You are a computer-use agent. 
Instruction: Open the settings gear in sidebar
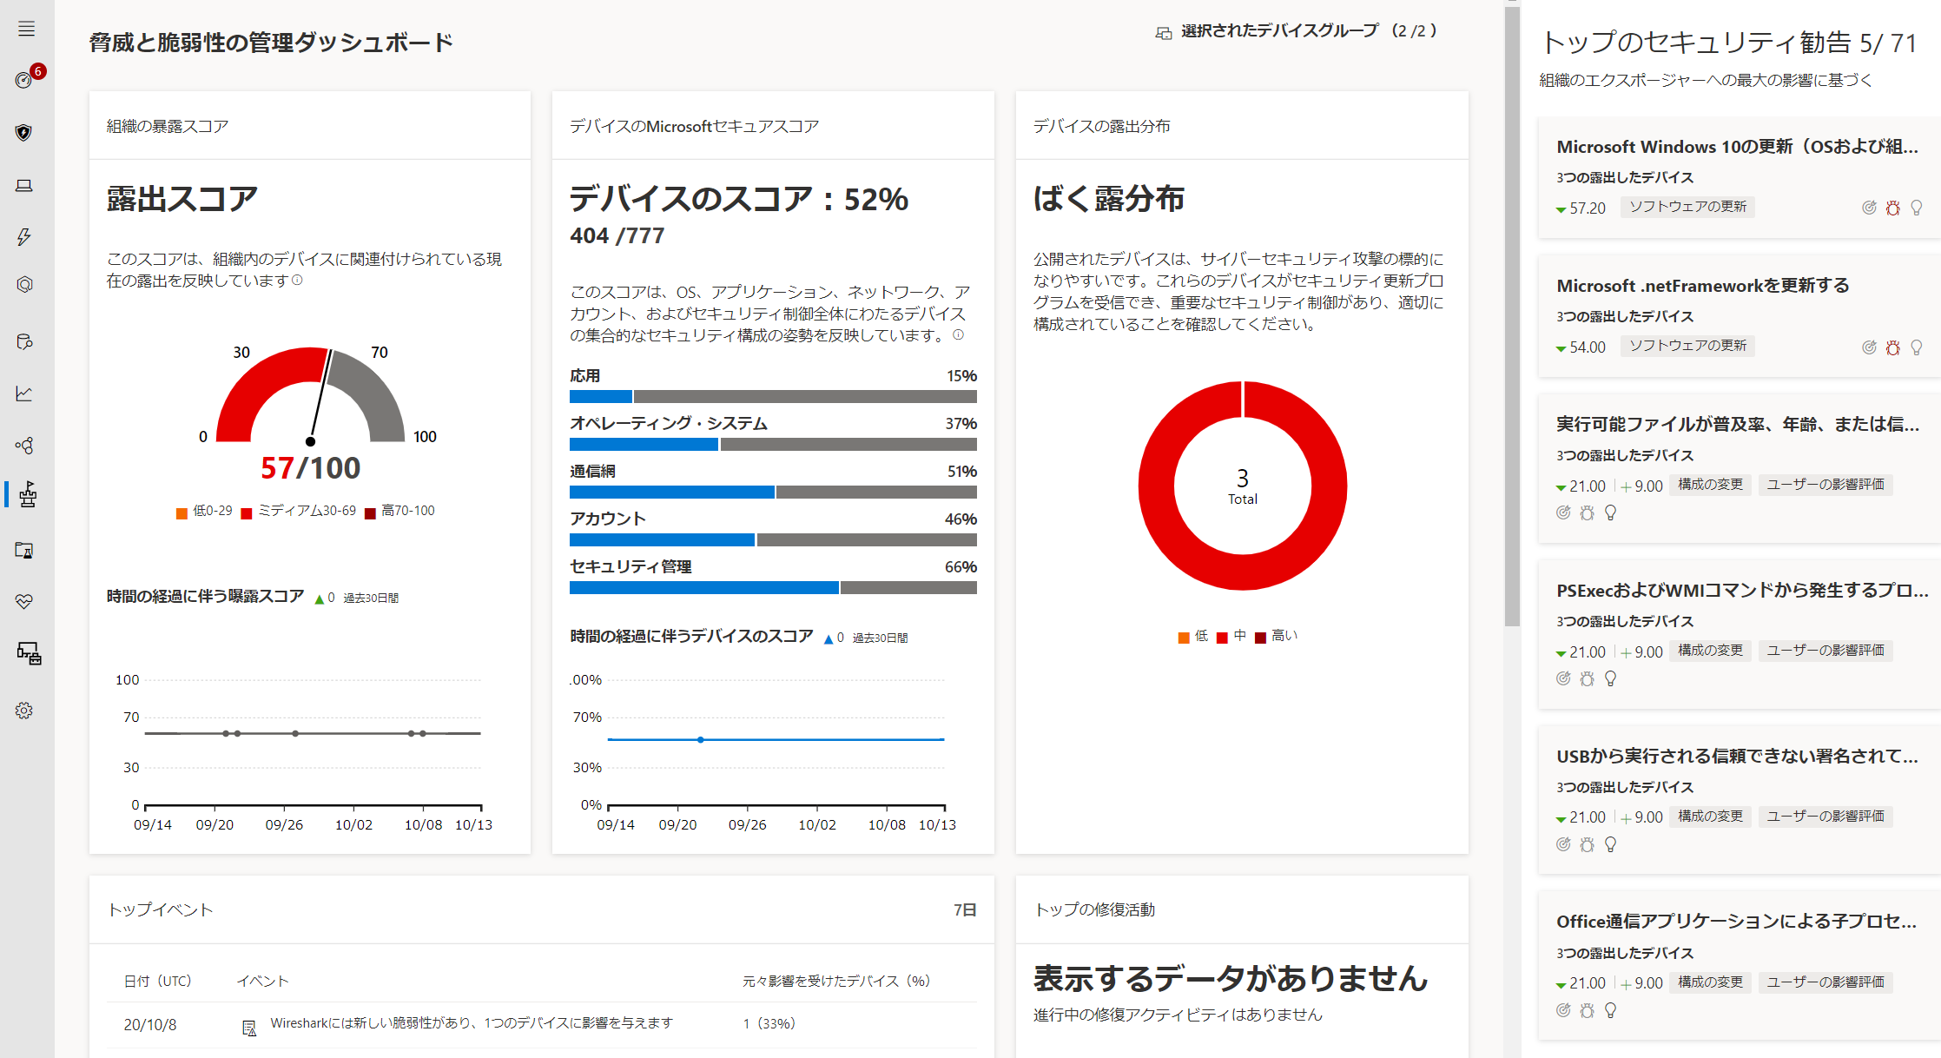[x=24, y=711]
